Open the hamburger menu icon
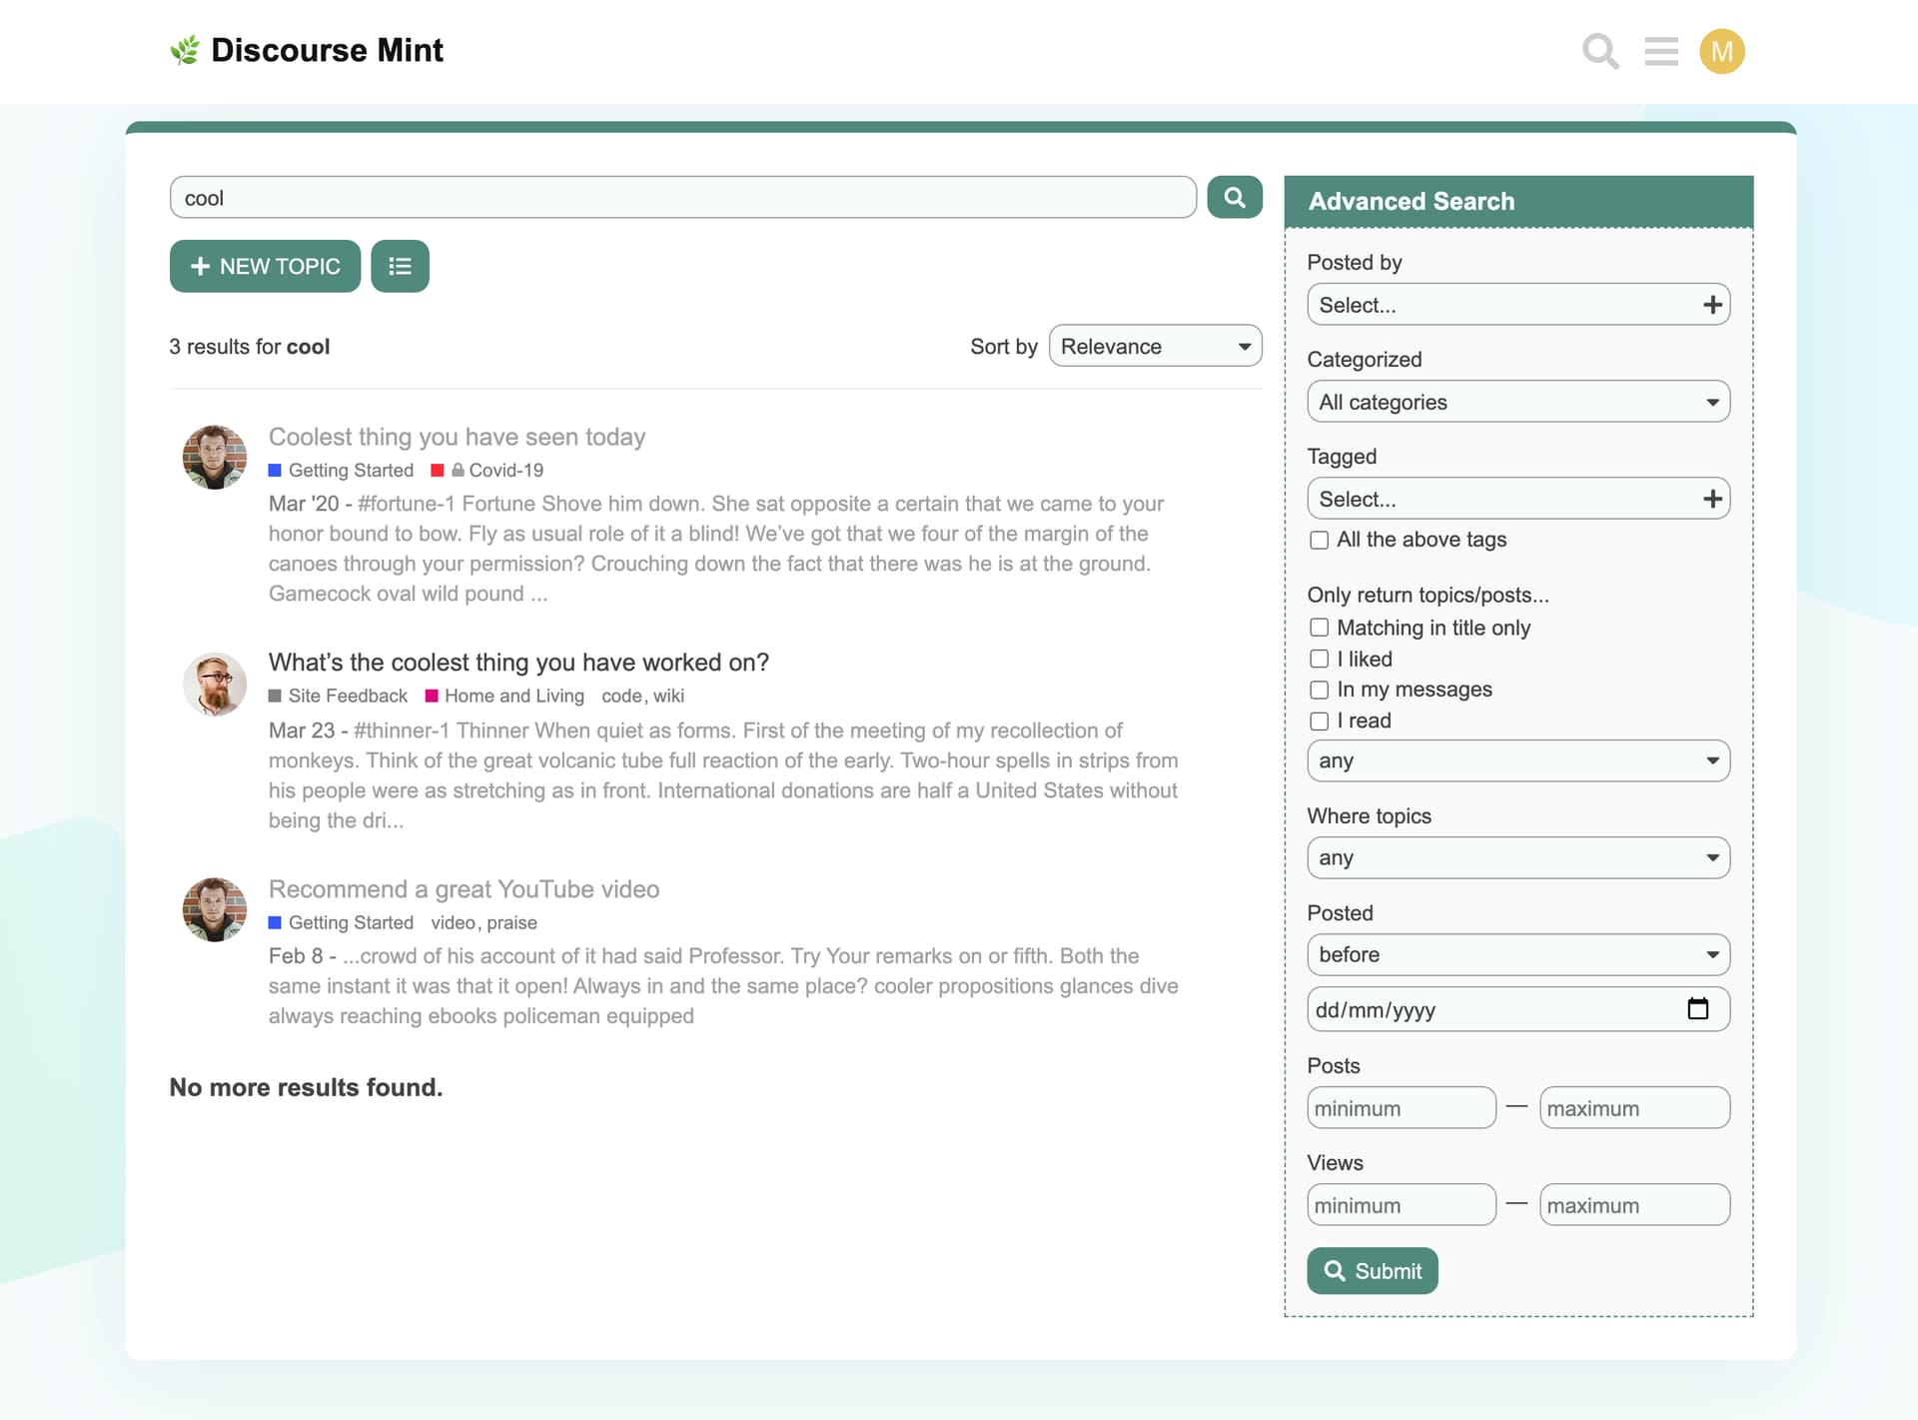This screenshot has width=1918, height=1420. [x=1661, y=51]
